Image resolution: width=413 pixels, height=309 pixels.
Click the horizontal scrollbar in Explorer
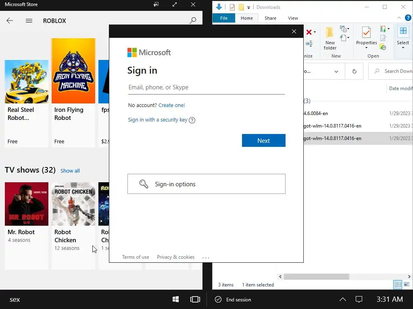pyautogui.click(x=316, y=277)
